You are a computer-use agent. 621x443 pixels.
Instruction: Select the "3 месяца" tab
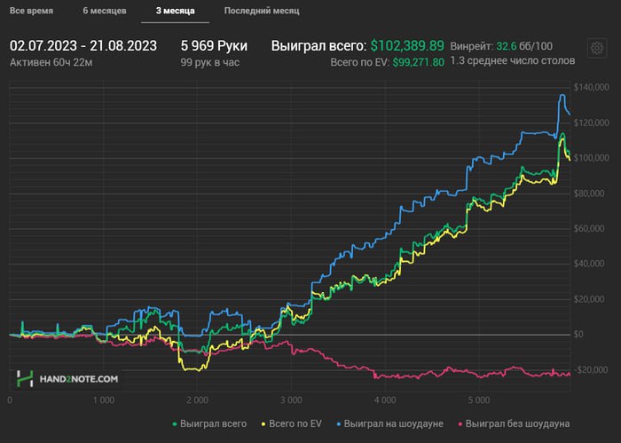(x=175, y=11)
